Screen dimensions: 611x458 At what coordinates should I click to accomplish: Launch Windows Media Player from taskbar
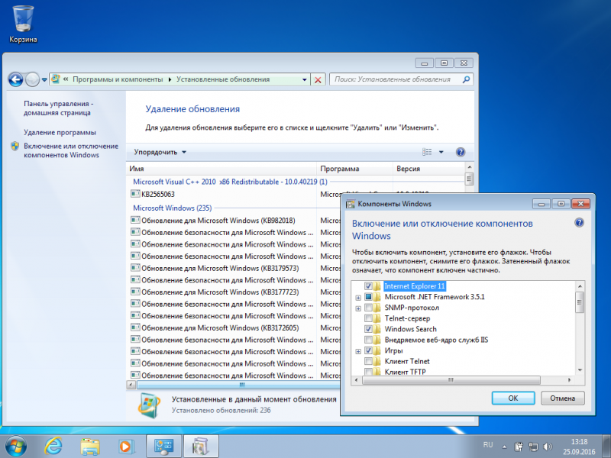click(125, 447)
